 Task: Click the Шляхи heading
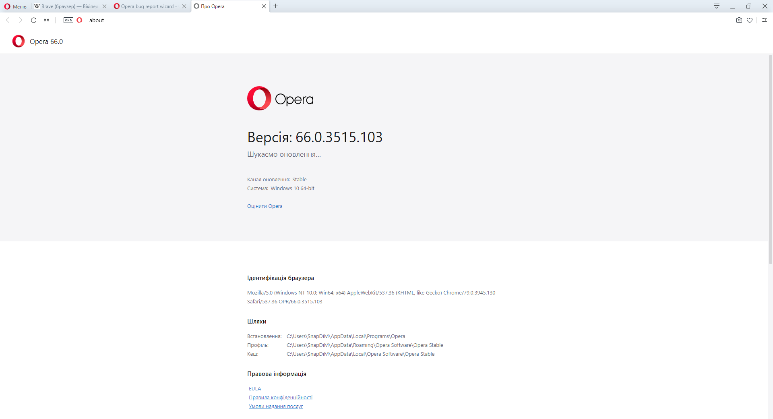[257, 322]
